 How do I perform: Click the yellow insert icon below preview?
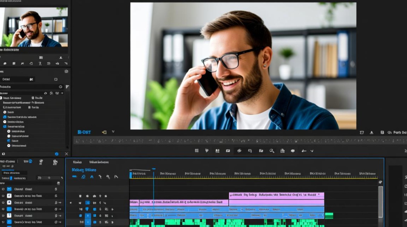point(104,132)
